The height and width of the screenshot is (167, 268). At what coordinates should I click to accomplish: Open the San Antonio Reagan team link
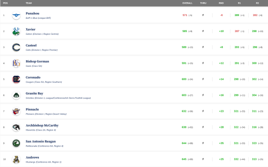pos(41,142)
